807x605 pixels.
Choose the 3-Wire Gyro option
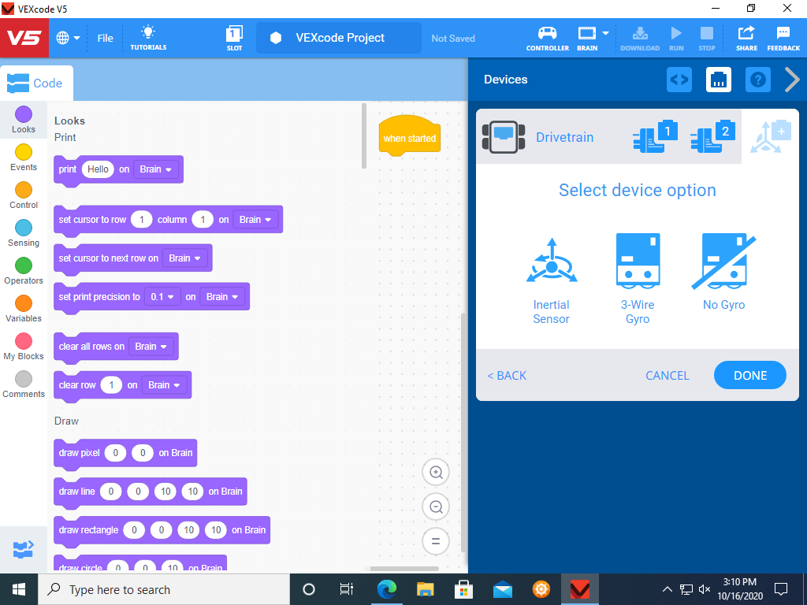(638, 280)
